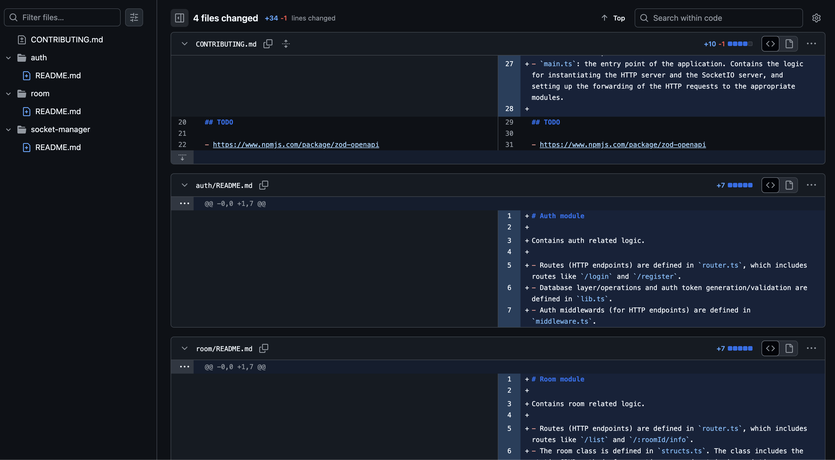Viewport: 835px width, 460px height.
Task: Click the CONTRIBUTING.md file icon in tree
Action: [x=22, y=40]
